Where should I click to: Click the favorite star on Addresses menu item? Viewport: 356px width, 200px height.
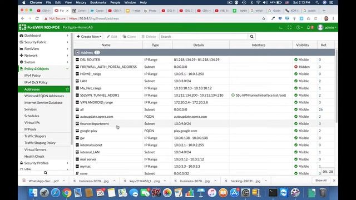(67, 89)
